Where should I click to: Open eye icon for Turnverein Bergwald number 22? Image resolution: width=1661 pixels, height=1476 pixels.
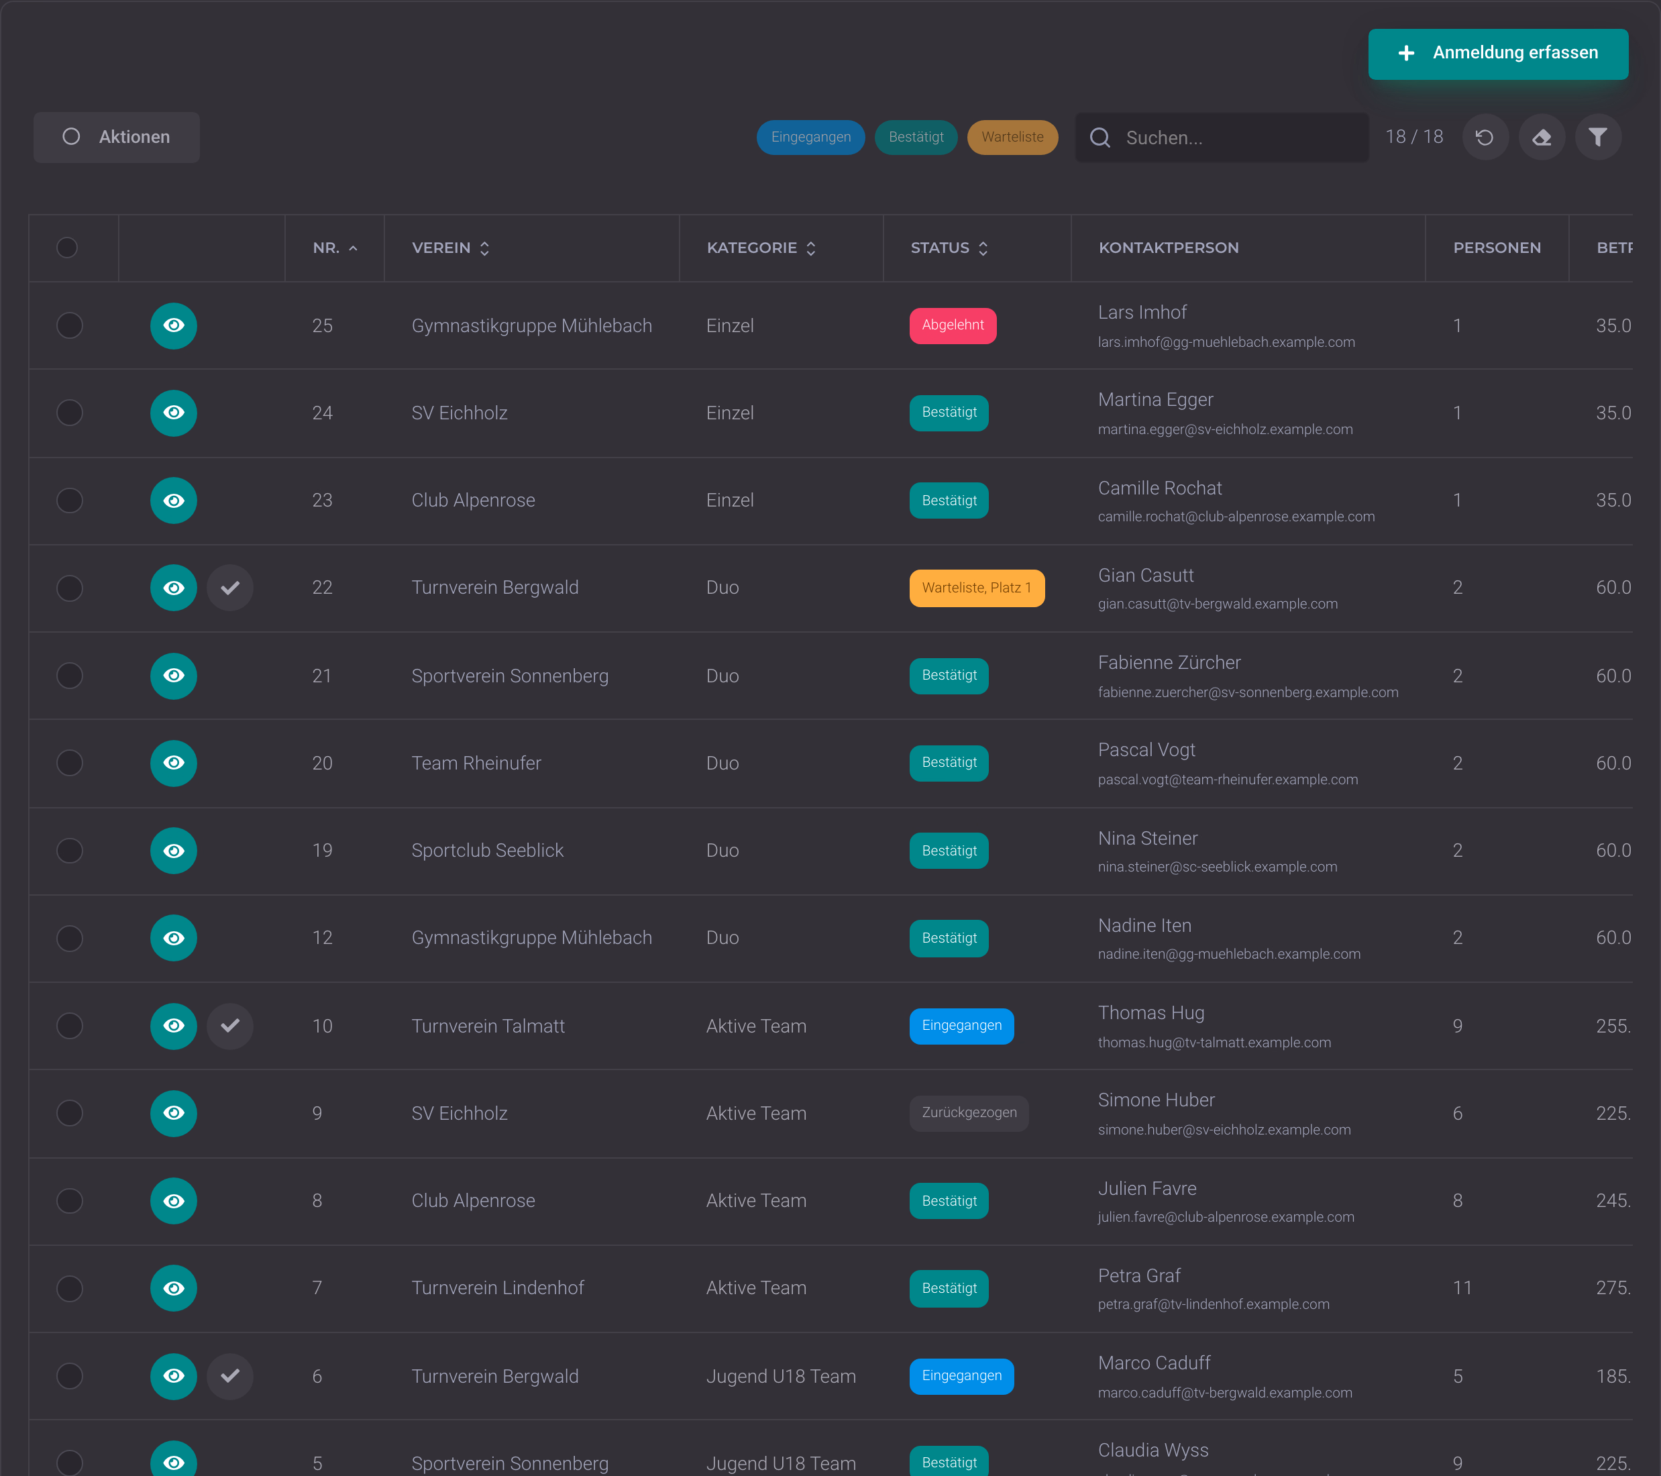pos(174,588)
